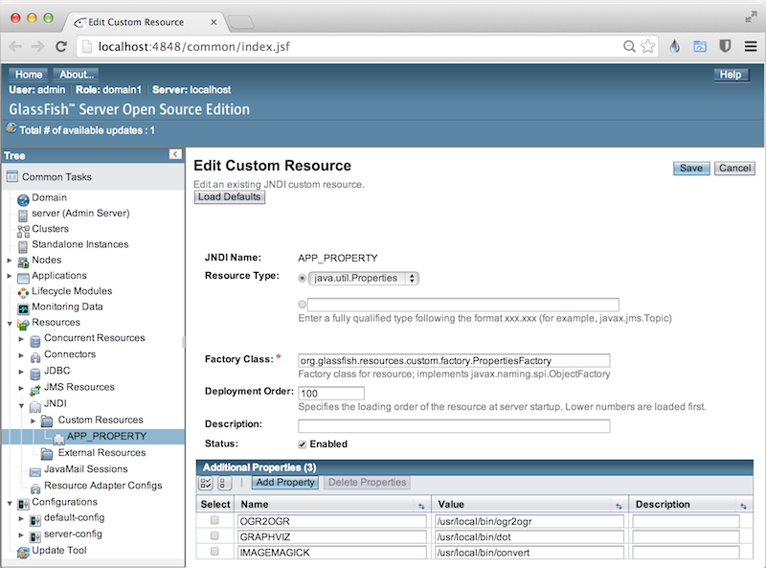Check the OGR2OGR row select box

(x=214, y=521)
